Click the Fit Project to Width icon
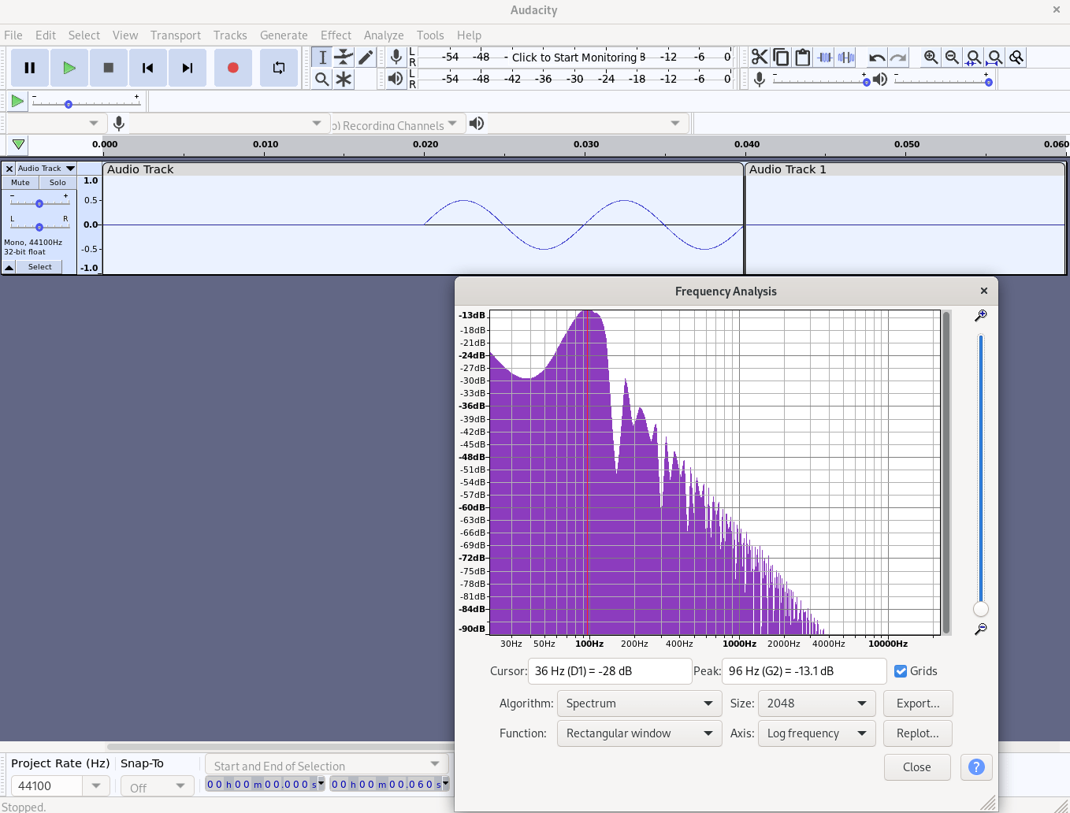This screenshot has width=1070, height=813. click(995, 58)
